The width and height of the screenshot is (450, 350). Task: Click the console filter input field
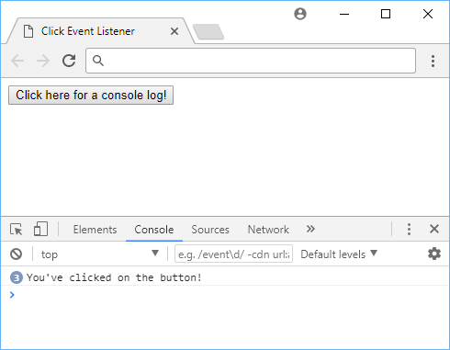tap(233, 254)
